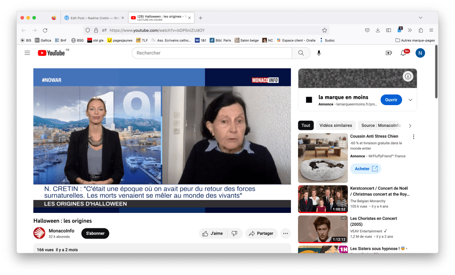Subscribe to MonacoInfo with S'abonner

click(95, 233)
